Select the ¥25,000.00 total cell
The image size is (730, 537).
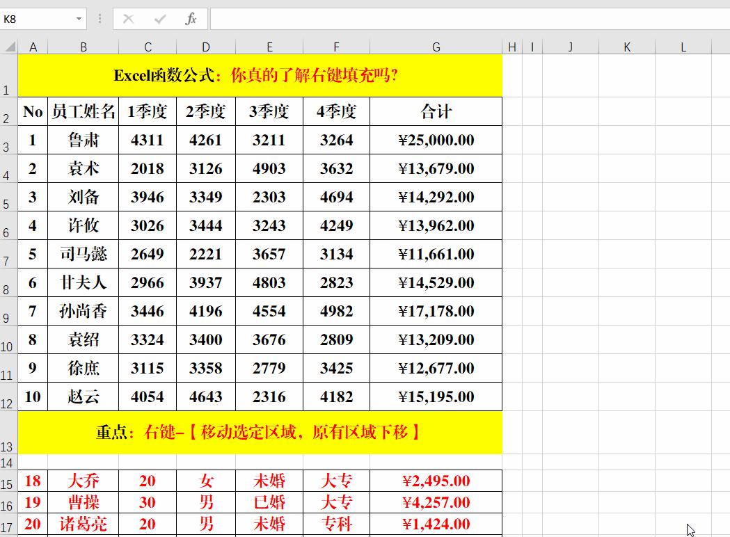pos(436,140)
